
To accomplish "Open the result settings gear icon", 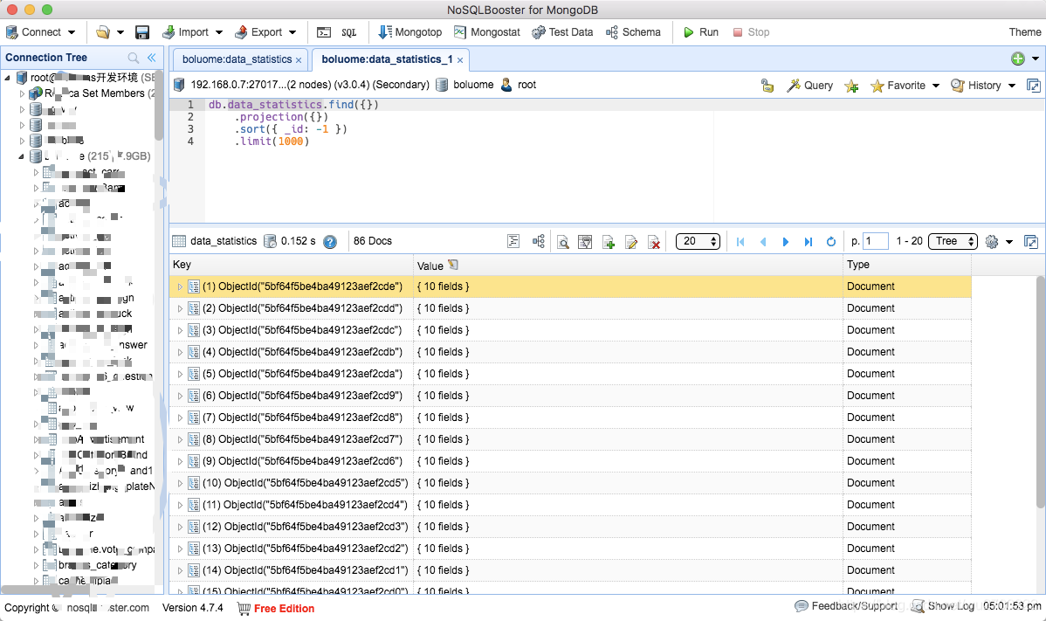I will click(x=992, y=241).
